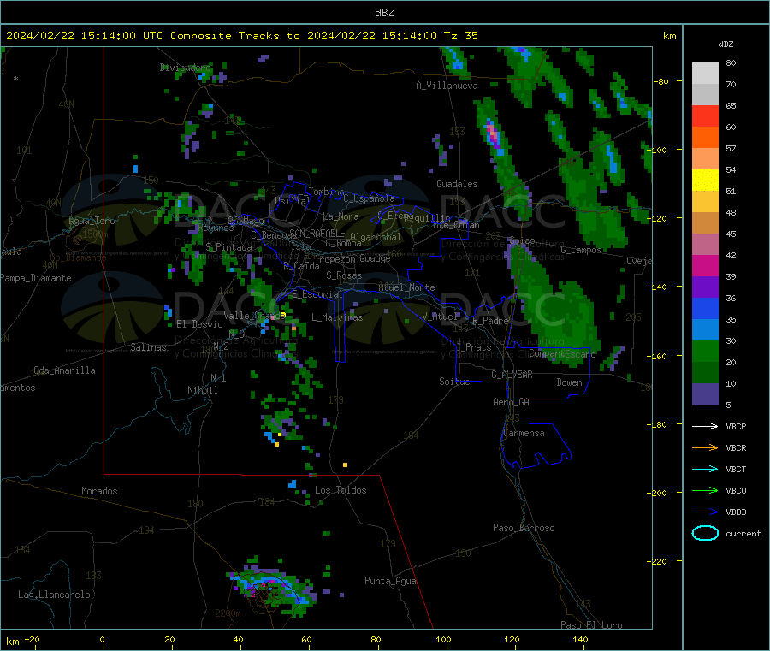Click the 'Paso_Barroso' map label
Screen dimensions: 770x651
tap(524, 528)
